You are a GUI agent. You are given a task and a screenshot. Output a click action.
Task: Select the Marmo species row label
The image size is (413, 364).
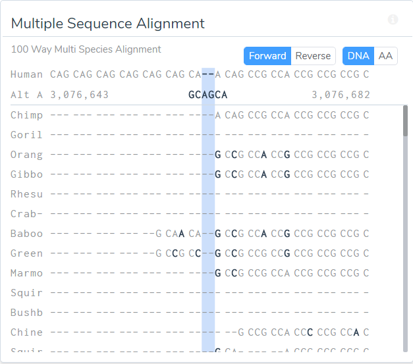click(x=27, y=273)
